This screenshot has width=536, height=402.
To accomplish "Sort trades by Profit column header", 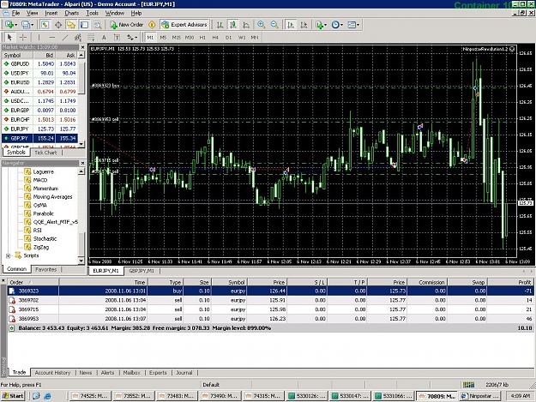I will (511, 282).
